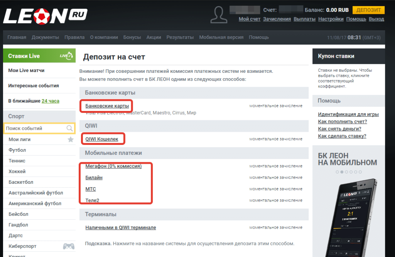Click the Депозит на счет heading
The image size is (395, 257).
pos(114,57)
